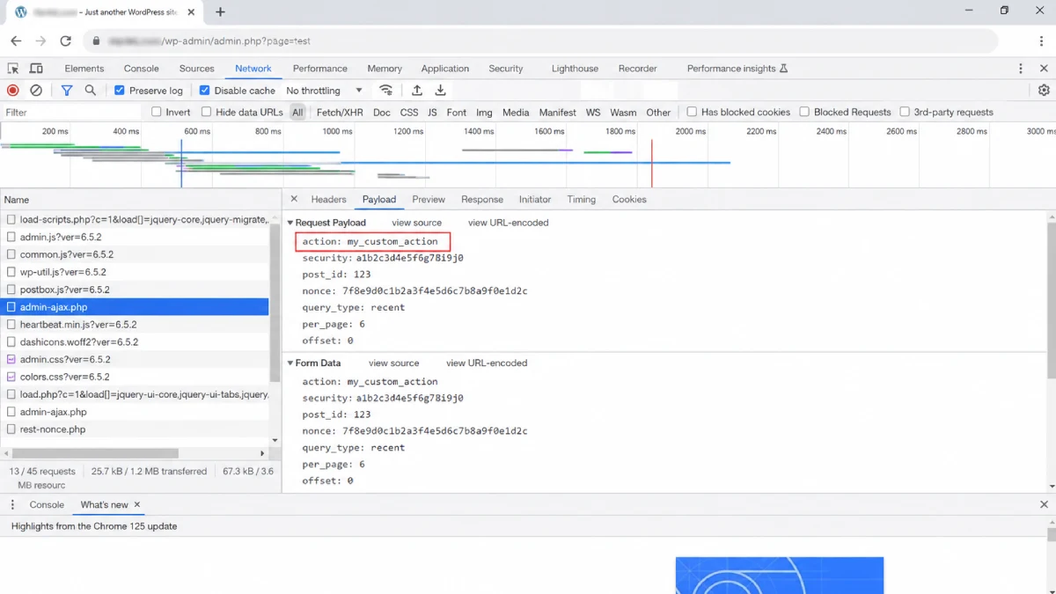Open the request Headers tab
This screenshot has width=1056, height=594.
pos(329,199)
